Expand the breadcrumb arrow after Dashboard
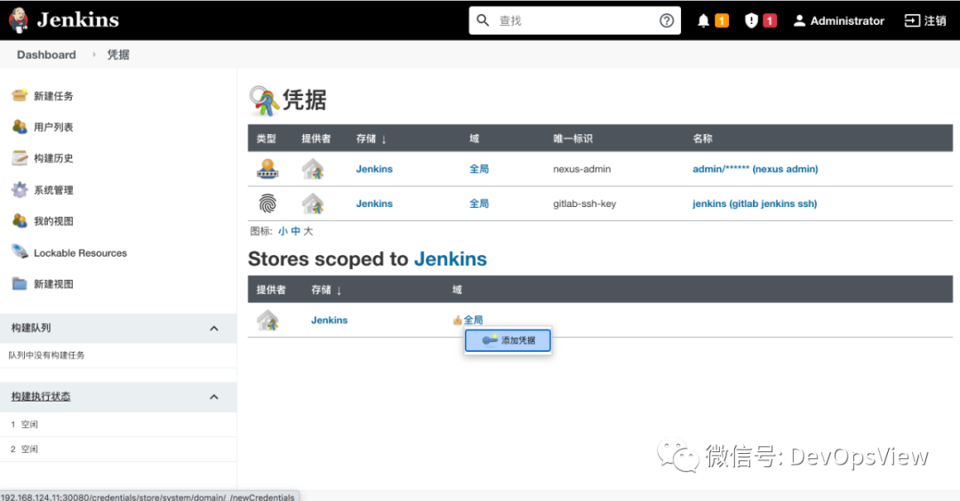Screen dimensions: 960x501 [93, 54]
